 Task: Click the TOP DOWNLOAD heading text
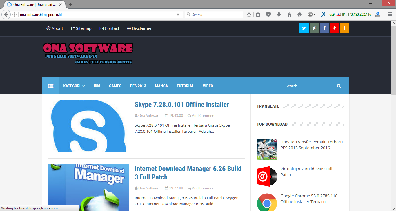[272, 124]
